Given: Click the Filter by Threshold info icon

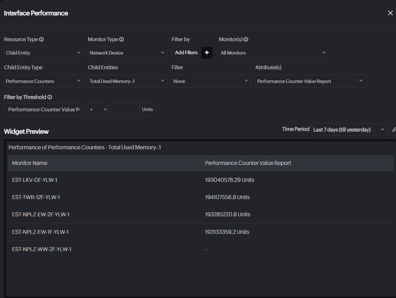Looking at the screenshot, I should (50, 97).
